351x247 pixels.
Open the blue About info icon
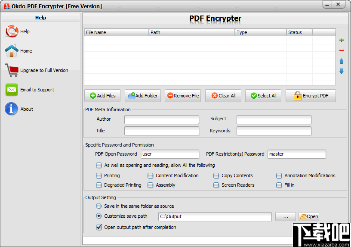coord(11,109)
